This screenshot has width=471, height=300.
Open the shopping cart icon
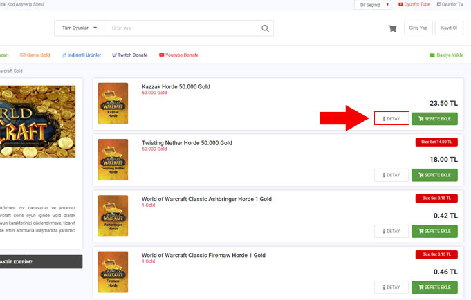click(x=392, y=29)
